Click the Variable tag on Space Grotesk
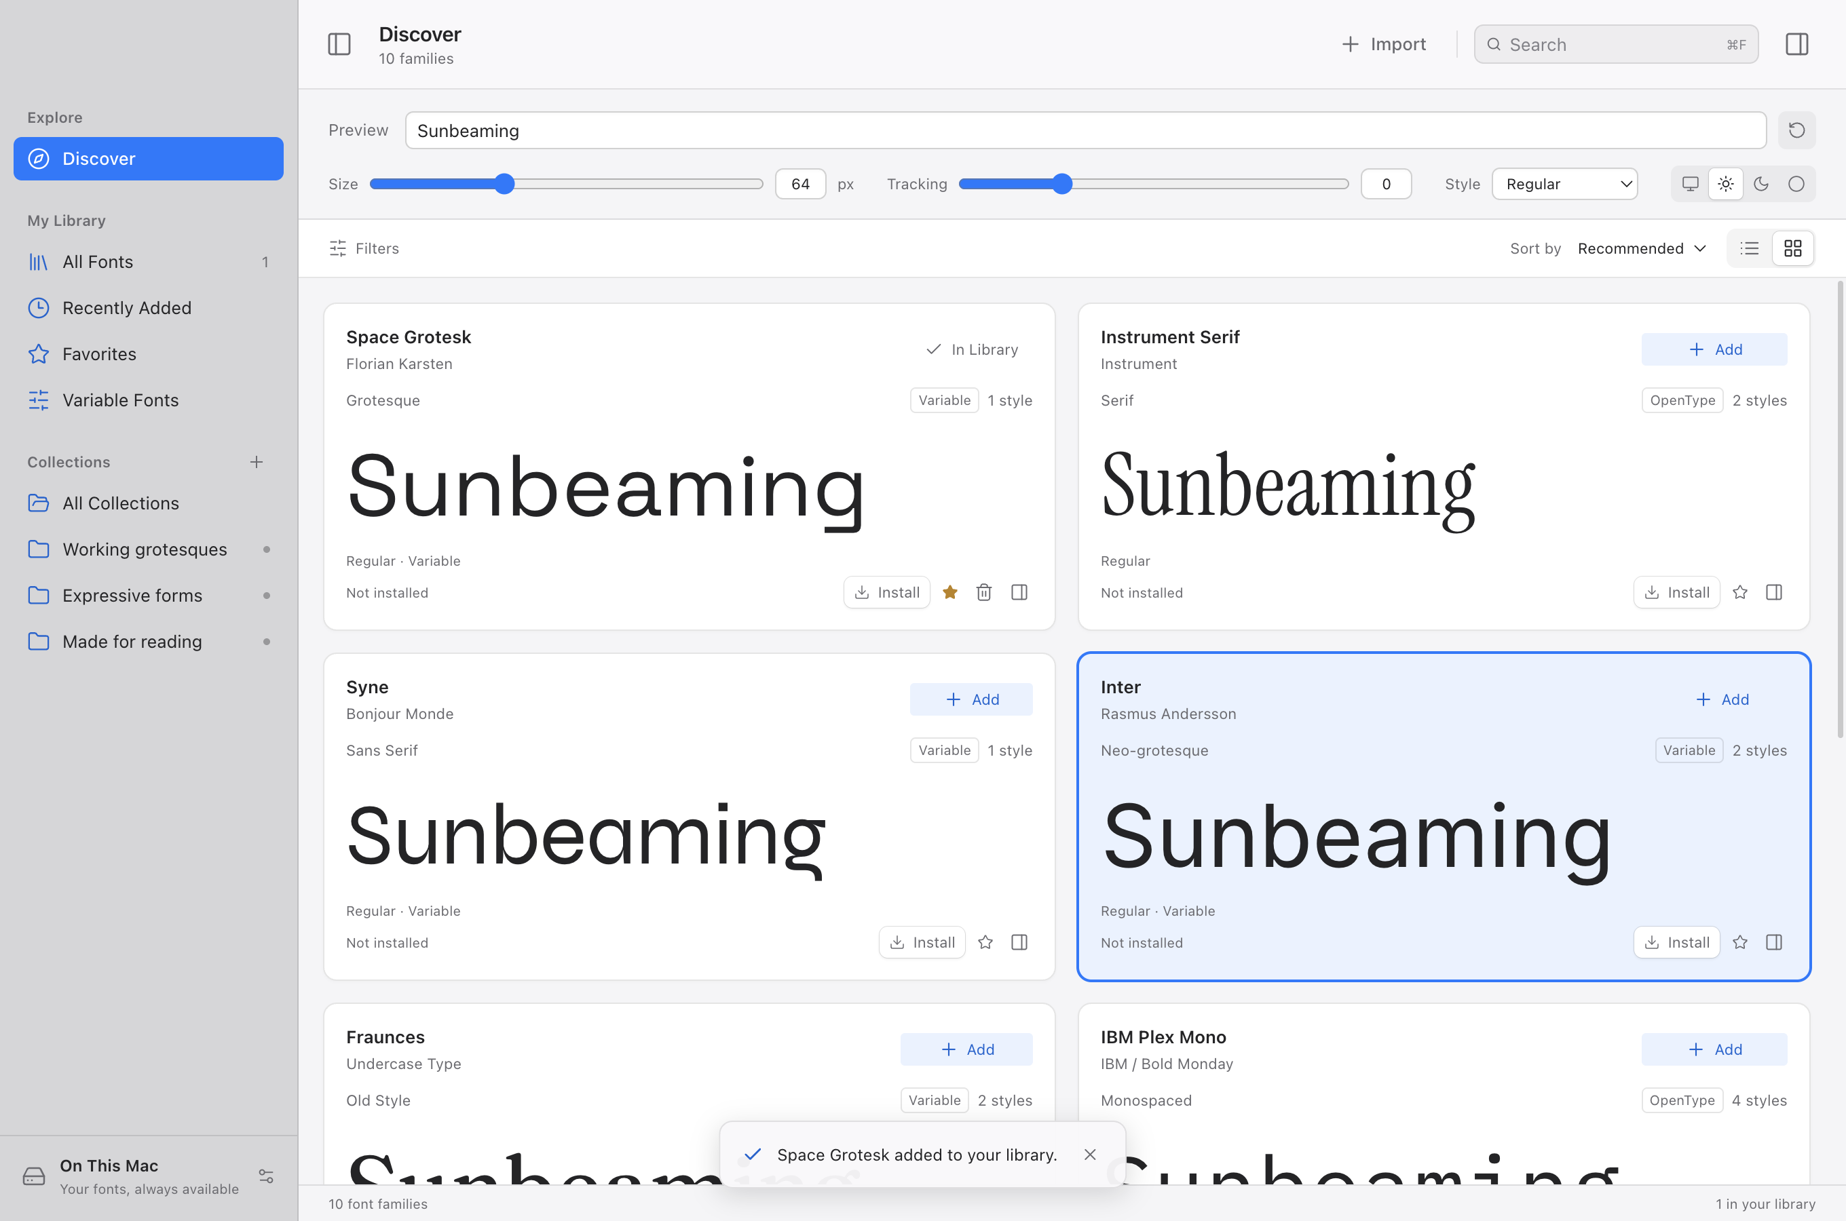 click(x=944, y=400)
